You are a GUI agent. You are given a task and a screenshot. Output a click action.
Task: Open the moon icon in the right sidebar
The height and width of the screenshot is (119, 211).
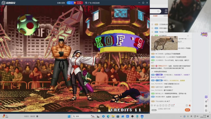[206, 101]
